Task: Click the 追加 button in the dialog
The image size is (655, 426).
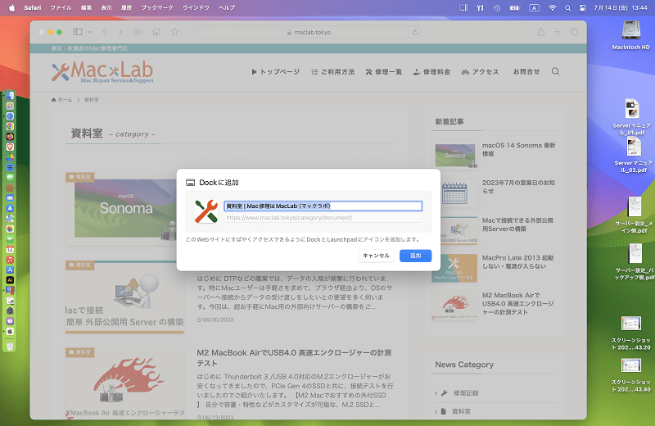Action: (415, 256)
